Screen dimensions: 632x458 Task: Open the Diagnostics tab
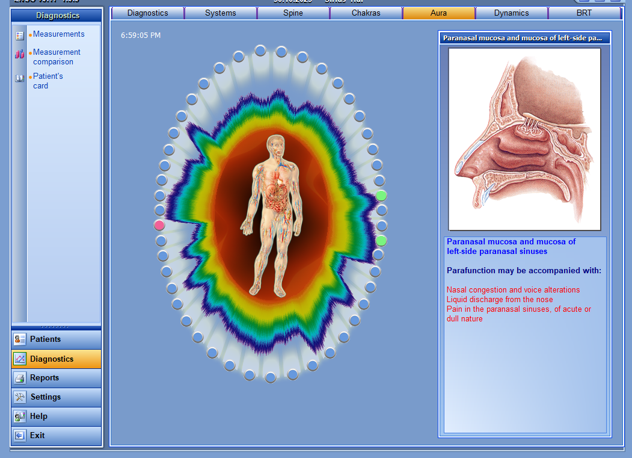coord(147,13)
